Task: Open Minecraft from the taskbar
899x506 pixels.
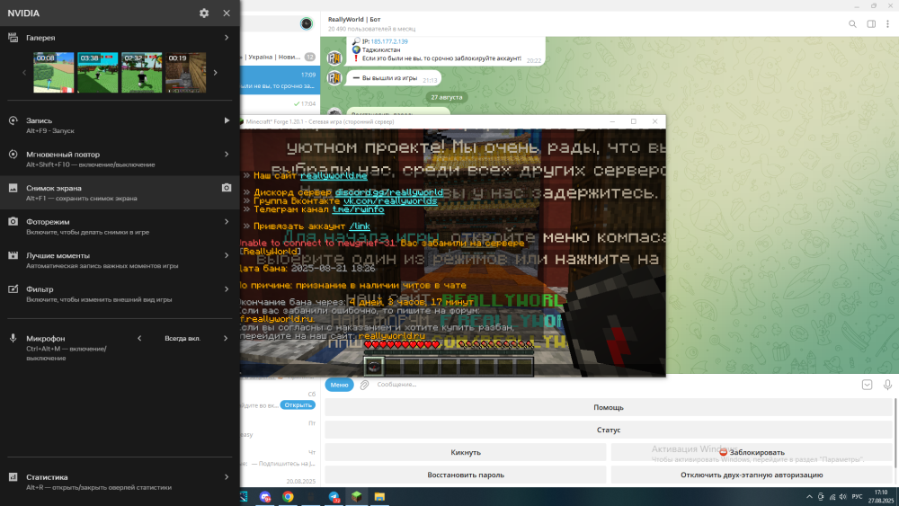Action: point(357,496)
